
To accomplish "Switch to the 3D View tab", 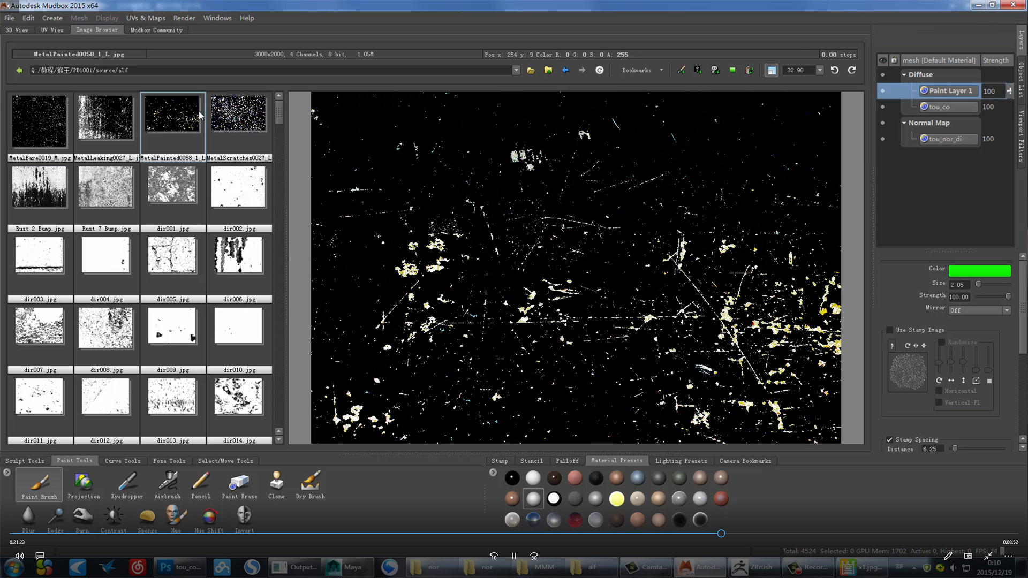I will (x=17, y=30).
